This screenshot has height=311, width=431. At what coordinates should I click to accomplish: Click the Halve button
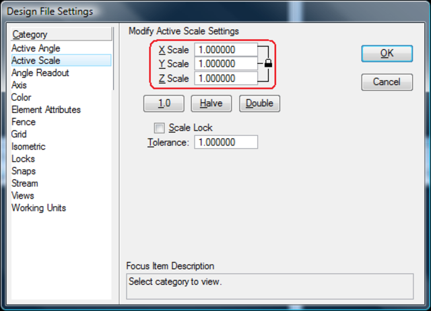tap(211, 104)
